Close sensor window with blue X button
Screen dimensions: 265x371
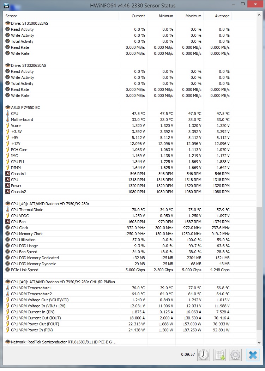(253, 355)
